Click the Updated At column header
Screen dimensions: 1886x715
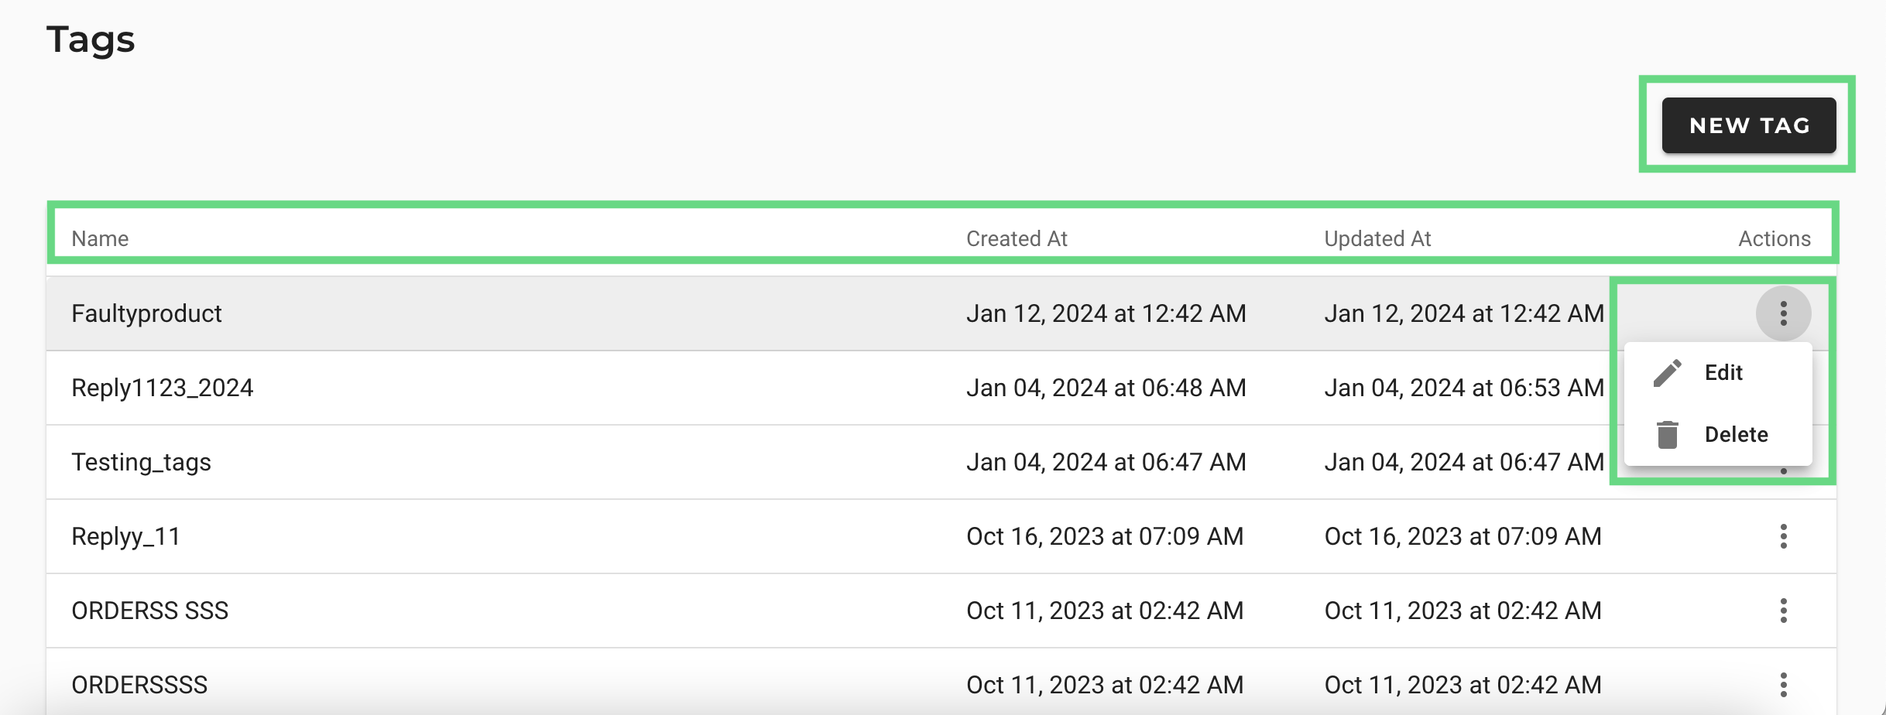[1377, 239]
